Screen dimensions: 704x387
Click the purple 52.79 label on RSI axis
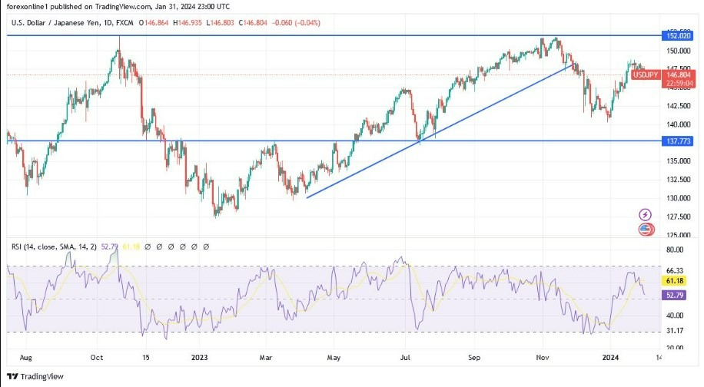pyautogui.click(x=674, y=295)
